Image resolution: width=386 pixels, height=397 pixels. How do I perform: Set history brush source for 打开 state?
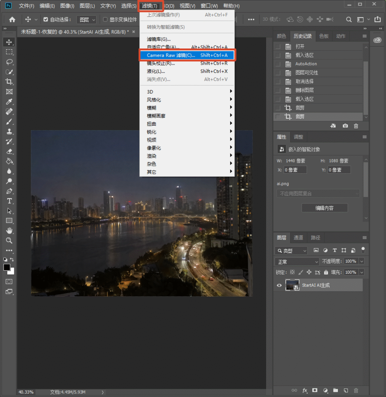click(x=278, y=47)
